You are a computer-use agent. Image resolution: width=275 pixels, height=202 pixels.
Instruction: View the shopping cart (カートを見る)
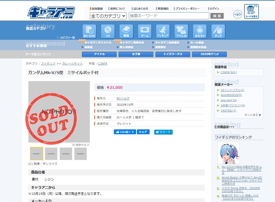251,12
